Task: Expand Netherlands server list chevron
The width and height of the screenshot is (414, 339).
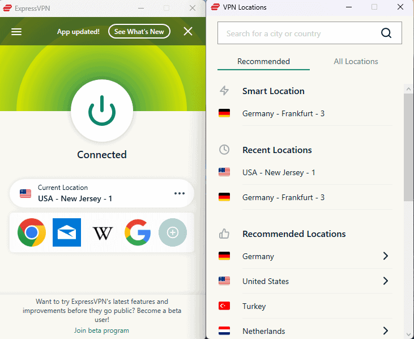Action: point(386,330)
